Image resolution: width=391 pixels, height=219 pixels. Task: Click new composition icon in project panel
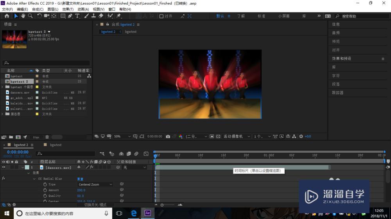[18, 137]
